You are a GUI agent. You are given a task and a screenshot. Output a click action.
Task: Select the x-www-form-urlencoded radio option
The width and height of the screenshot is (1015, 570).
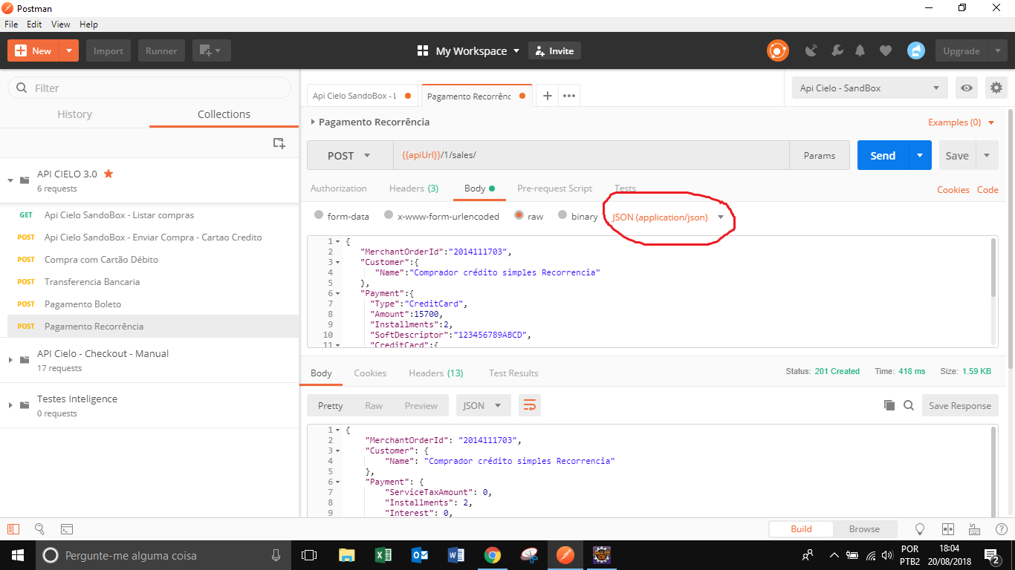[x=389, y=215]
